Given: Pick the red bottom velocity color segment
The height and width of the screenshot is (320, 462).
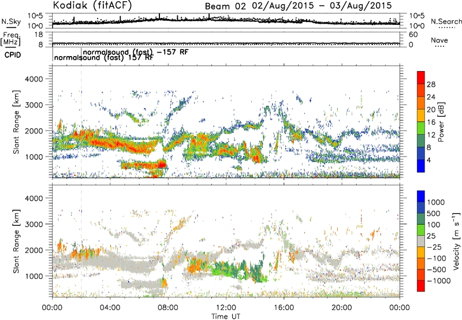Looking at the screenshot, I should pyautogui.click(x=421, y=286).
